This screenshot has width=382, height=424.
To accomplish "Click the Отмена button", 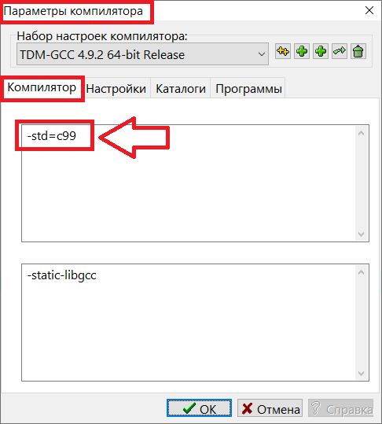I will pos(270,407).
